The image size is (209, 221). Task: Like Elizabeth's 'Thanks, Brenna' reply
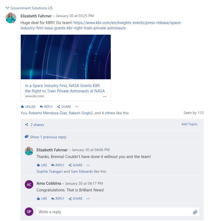(x=42, y=165)
